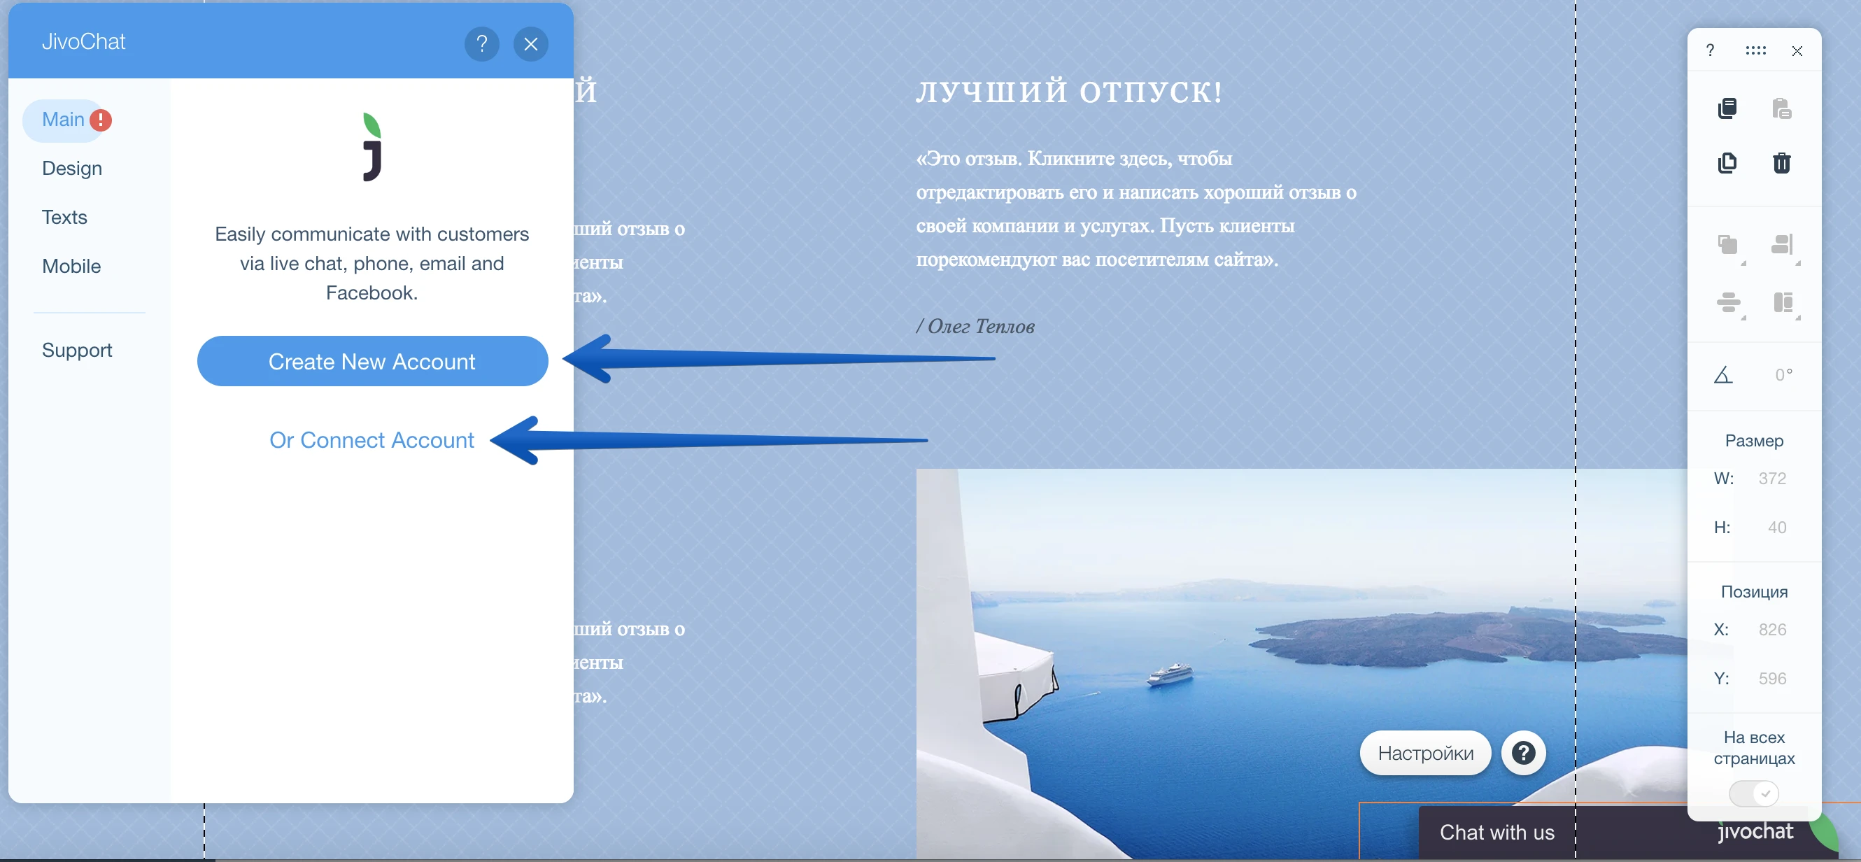Expand the match size dropdown
The image size is (1861, 862).
click(1784, 302)
